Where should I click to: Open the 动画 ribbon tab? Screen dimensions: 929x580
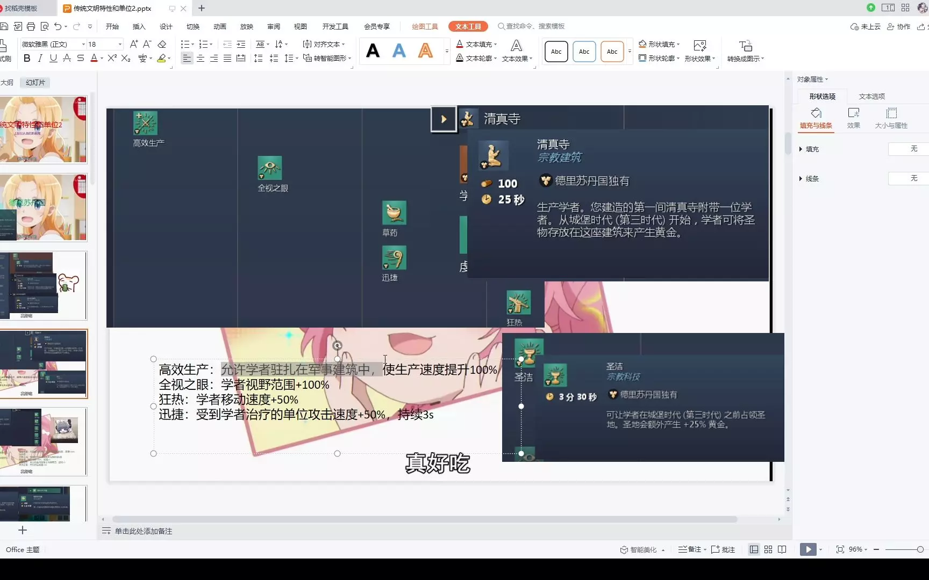[x=220, y=26]
